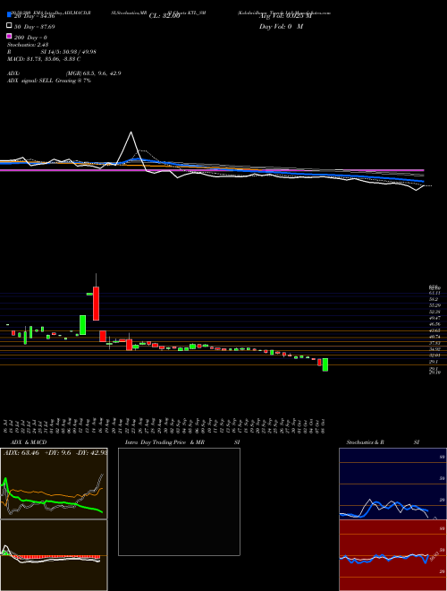Click the Stochastics & RSI panel title
The height and width of the screenshot is (591, 447).
tap(383, 442)
